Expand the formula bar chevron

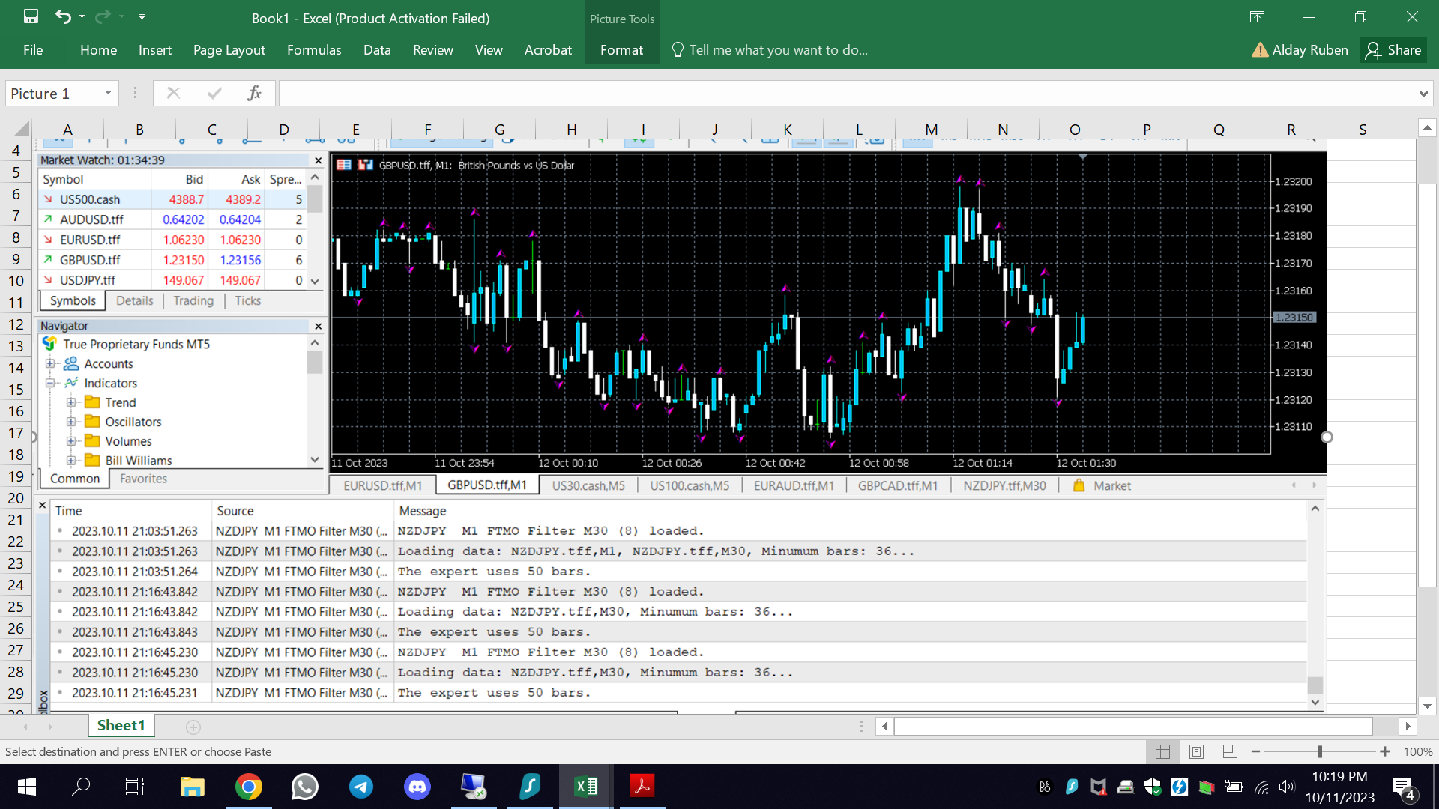1423,94
